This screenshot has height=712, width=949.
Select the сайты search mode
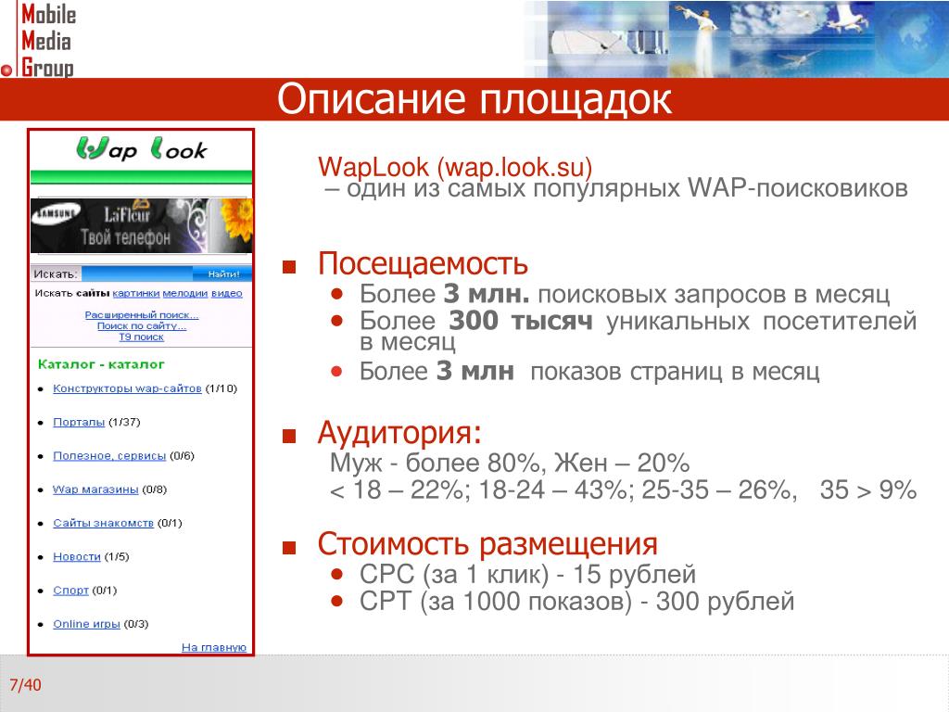pos(93,293)
